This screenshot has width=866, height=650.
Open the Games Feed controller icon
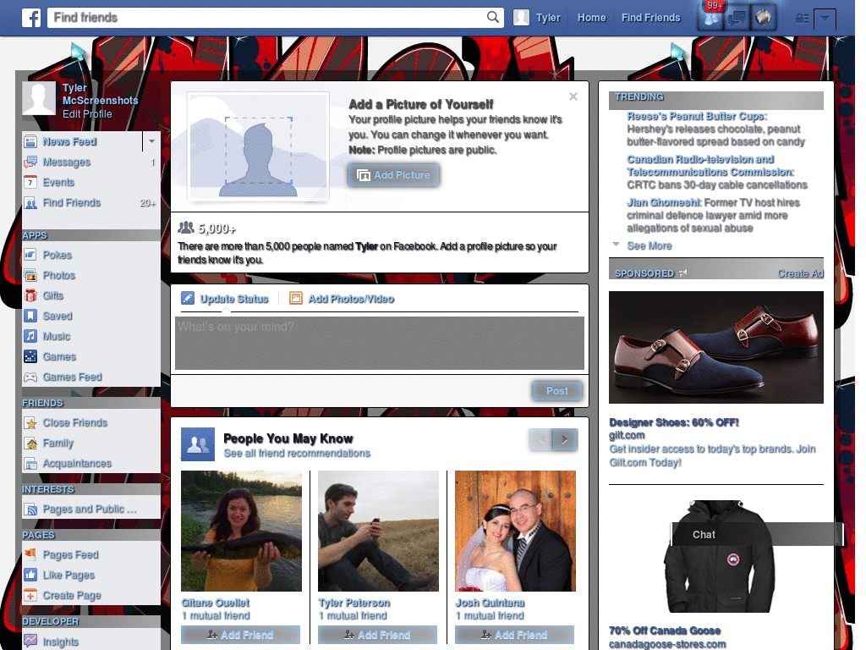[30, 377]
